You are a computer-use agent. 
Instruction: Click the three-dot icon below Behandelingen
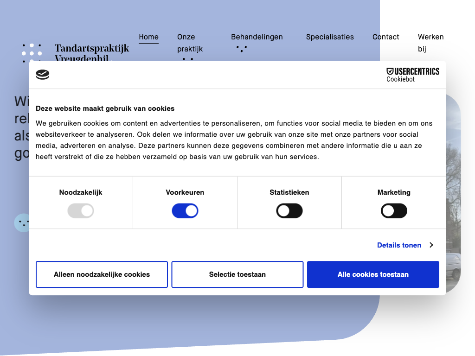point(241,48)
